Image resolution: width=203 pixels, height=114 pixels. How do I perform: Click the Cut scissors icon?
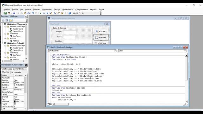click(x=18, y=13)
